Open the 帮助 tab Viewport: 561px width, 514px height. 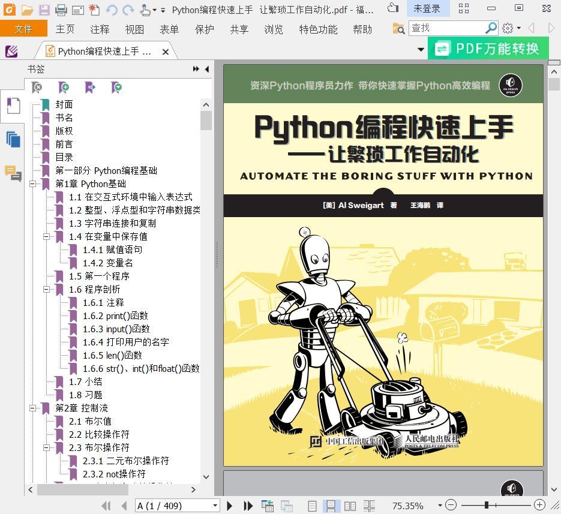coord(362,29)
